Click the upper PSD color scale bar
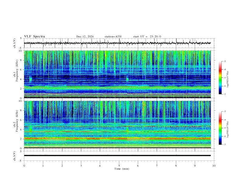Viewport: 241px width, 186px height. point(220,78)
